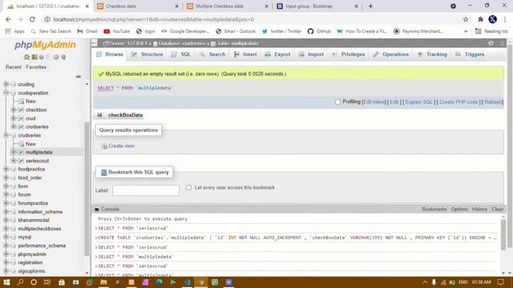Expand the cruding database node
Image resolution: width=513 pixels, height=288 pixels.
pos(6,84)
